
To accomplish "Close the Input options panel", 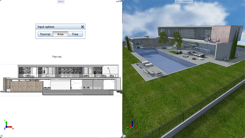I will click(83, 27).
